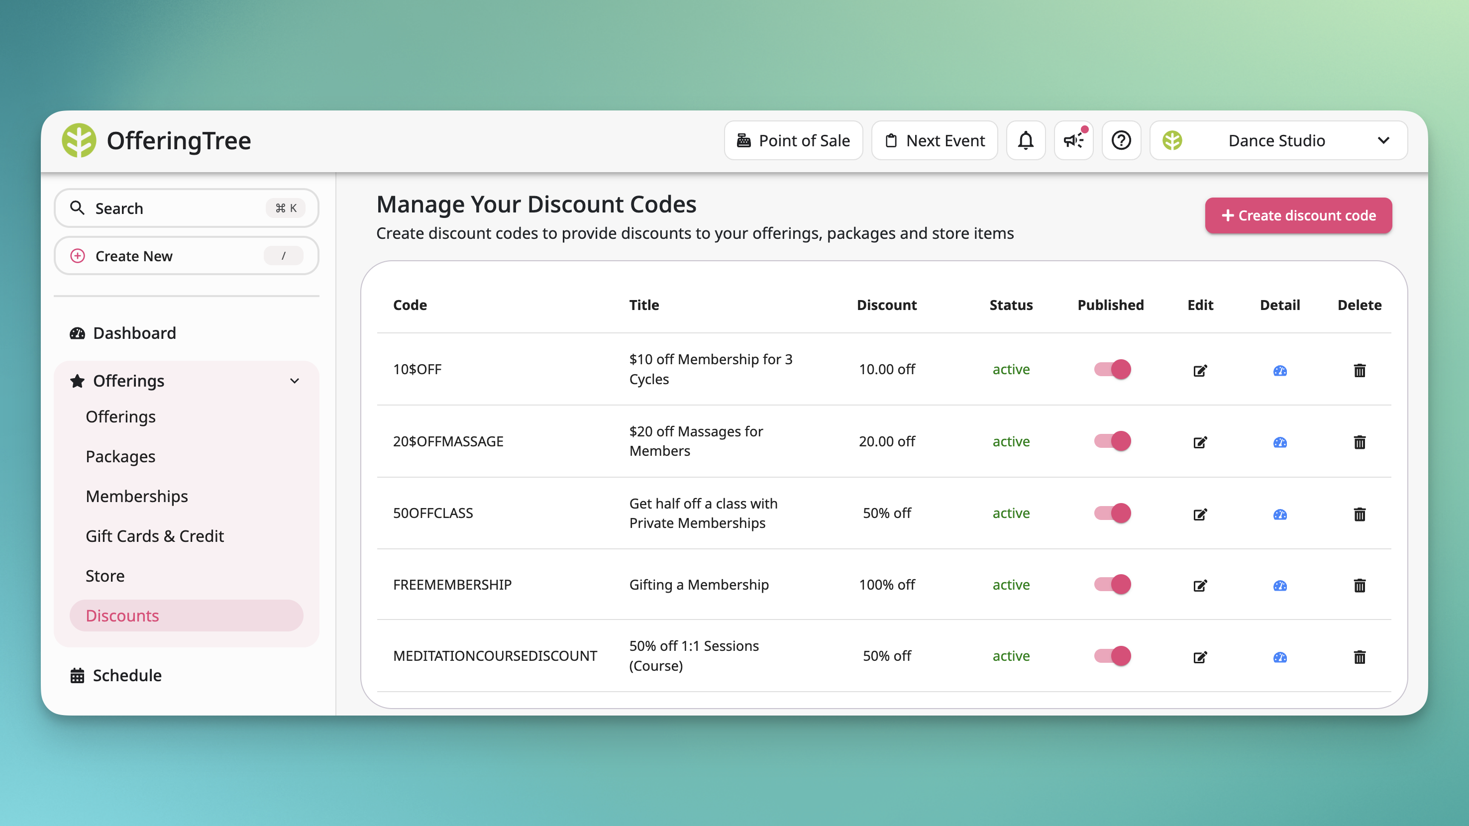Screen dimensions: 1469x826
Task: Click the Status column header
Action: tap(1011, 305)
